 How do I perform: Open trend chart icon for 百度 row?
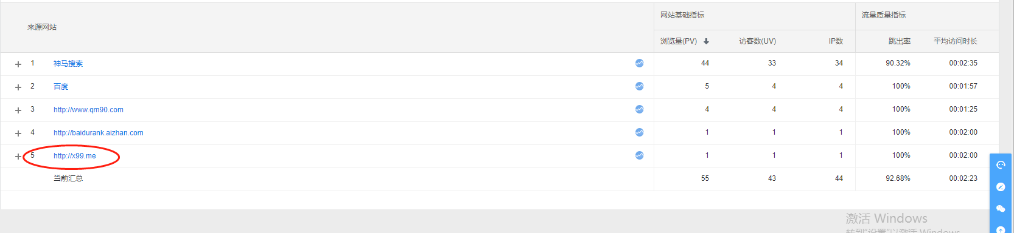tap(639, 86)
